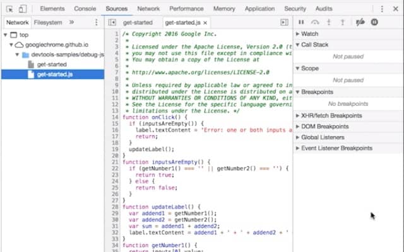Select the get-started.js editor tab
Viewport: 404px width, 252px height.
click(x=182, y=23)
